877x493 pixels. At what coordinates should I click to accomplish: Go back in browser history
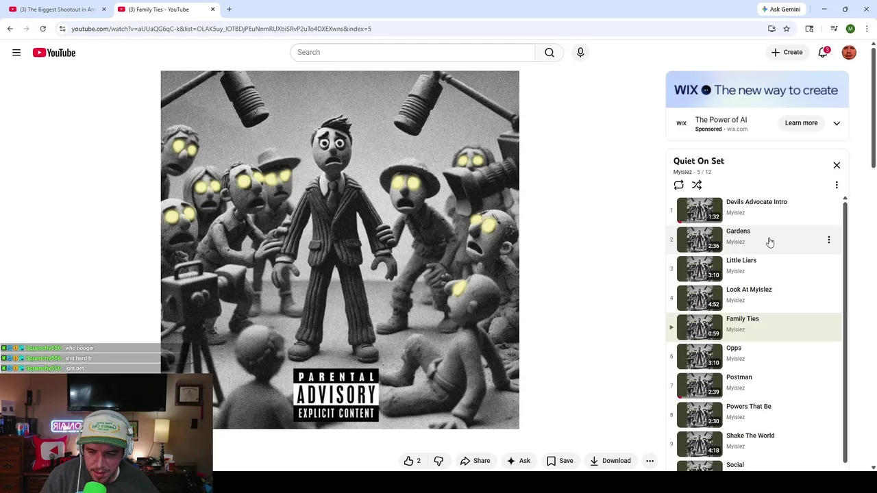[10, 29]
